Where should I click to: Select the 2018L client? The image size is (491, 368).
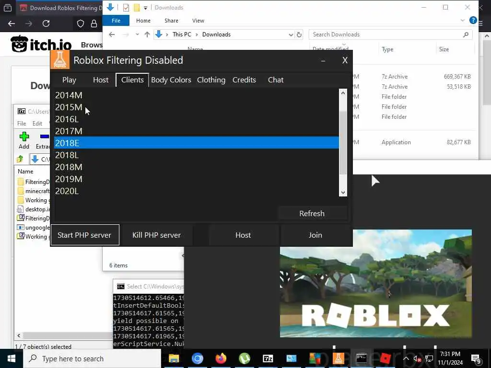197,155
